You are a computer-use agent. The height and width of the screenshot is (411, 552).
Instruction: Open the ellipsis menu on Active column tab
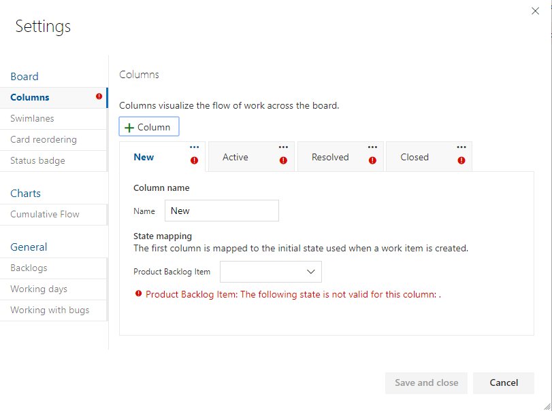click(283, 147)
